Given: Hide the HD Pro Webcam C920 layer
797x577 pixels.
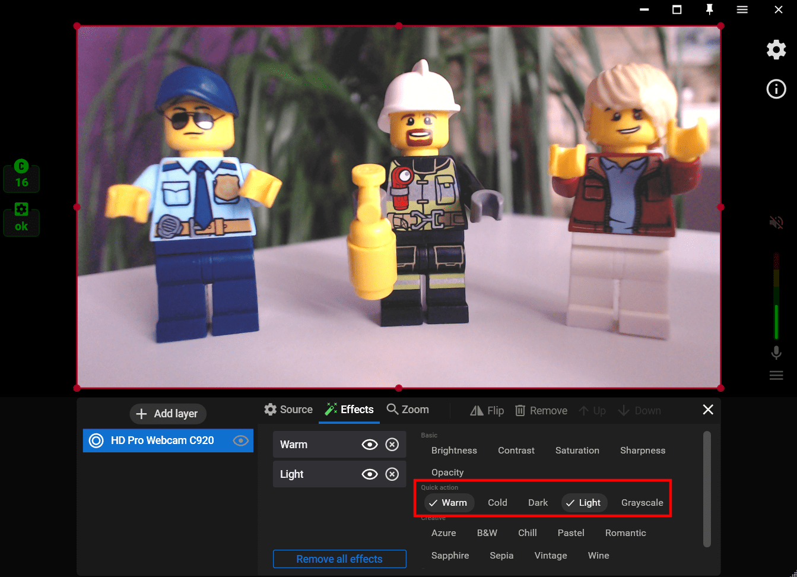Looking at the screenshot, I should 240,440.
